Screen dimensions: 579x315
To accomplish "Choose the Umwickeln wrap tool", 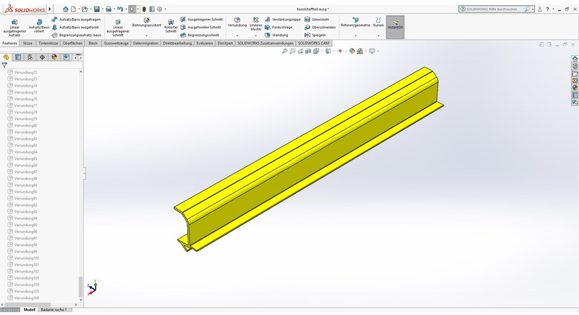I will pos(317,19).
